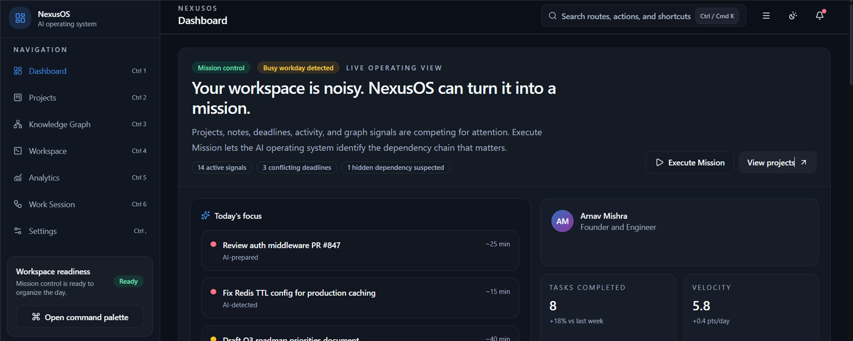Open the hamburger menu icon in header
The width and height of the screenshot is (853, 341).
tap(766, 16)
